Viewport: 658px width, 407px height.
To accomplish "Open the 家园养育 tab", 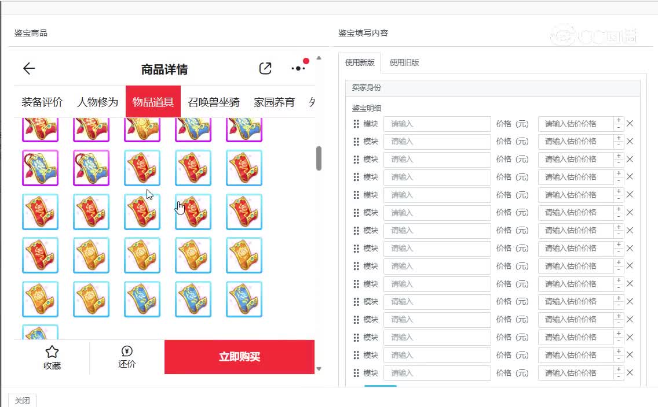I will pyautogui.click(x=274, y=102).
